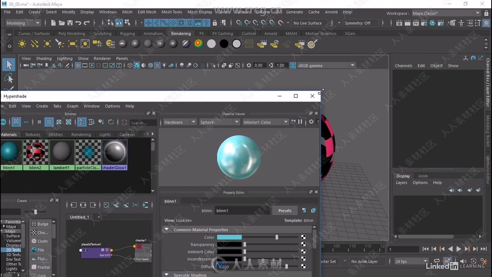Switch to Textures tab in Browser
Screen dimensions: 492x277
(x=33, y=135)
